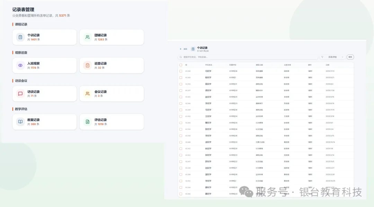The height and width of the screenshot is (207, 374).
Task: Click the 学生姓名 column header
Action: pos(208,65)
